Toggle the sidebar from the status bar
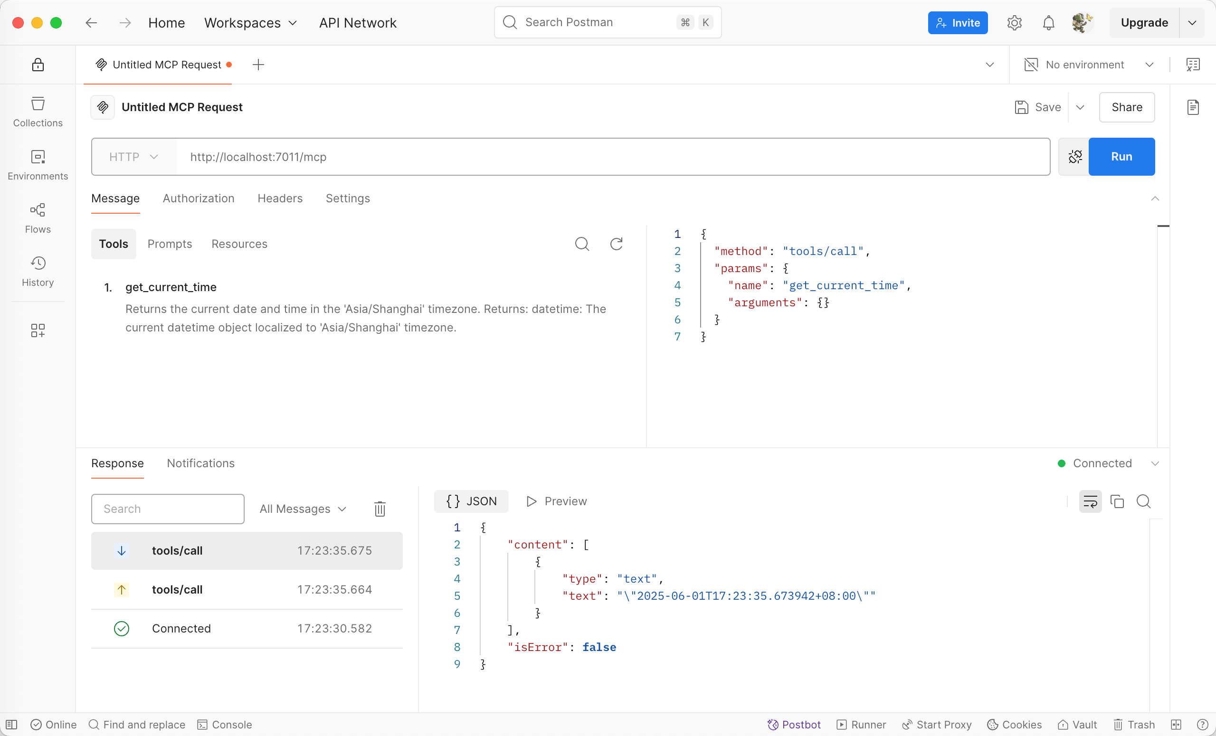1216x736 pixels. [11, 725]
